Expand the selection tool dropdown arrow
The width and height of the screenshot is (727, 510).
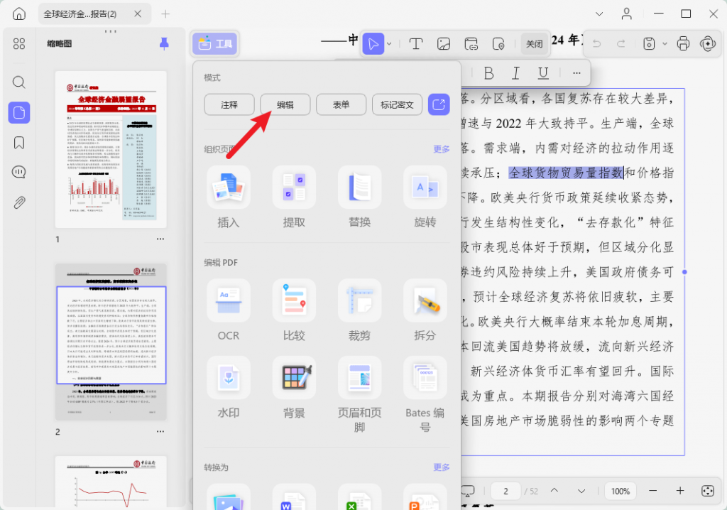[388, 43]
